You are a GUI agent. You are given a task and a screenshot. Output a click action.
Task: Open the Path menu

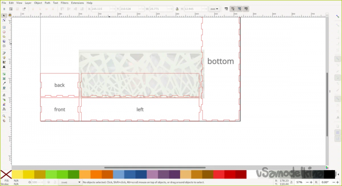pyautogui.click(x=47, y=3)
